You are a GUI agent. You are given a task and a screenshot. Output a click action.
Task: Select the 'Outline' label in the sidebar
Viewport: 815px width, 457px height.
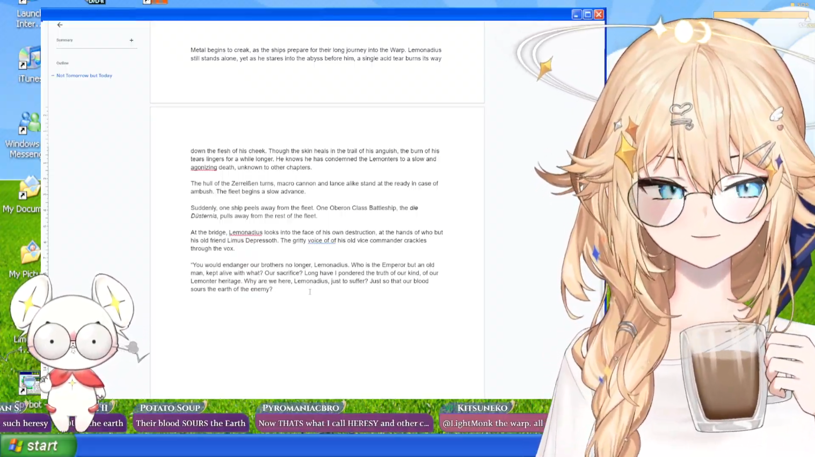coord(62,63)
